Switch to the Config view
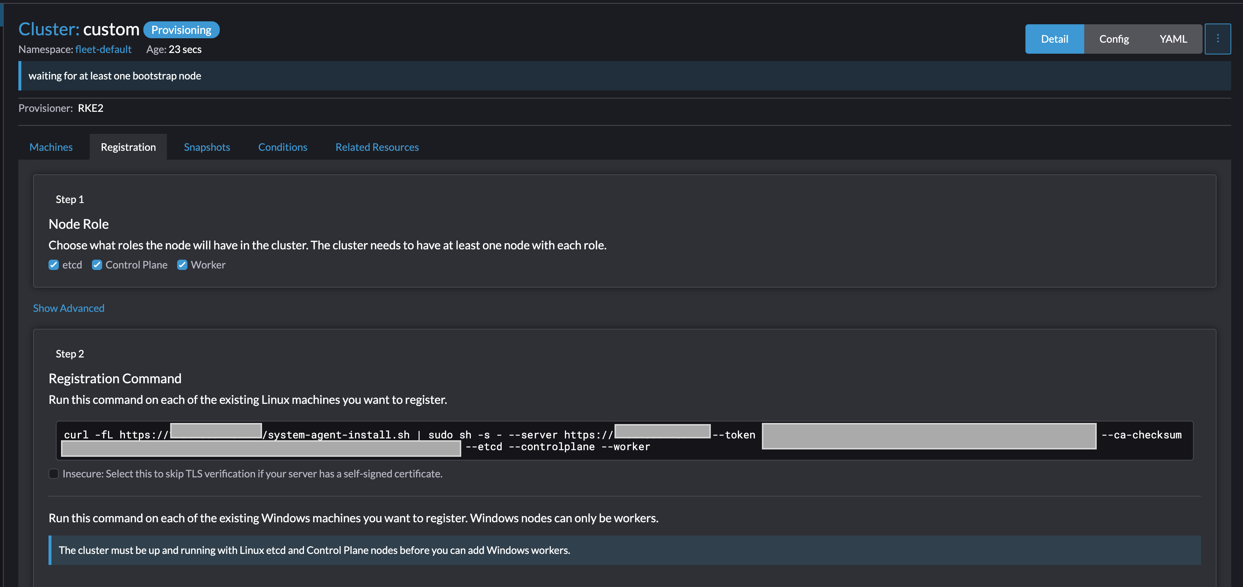Screen dimensions: 1243x587 click(1114, 39)
